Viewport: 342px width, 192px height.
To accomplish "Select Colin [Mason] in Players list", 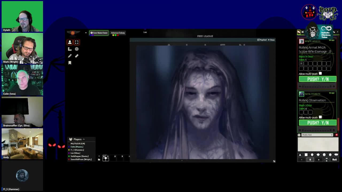I will coord(76,147).
